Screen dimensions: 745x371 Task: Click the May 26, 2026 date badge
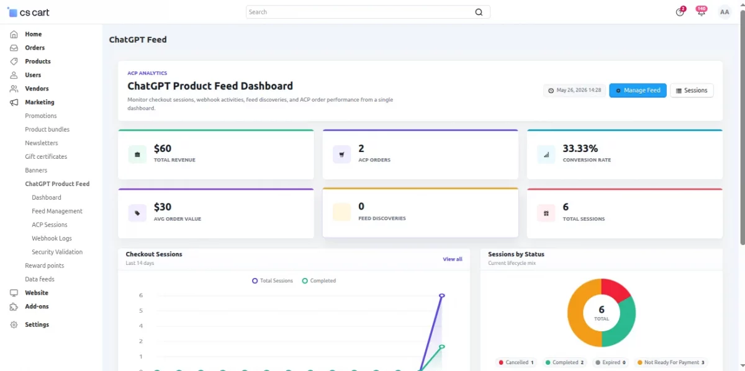pyautogui.click(x=575, y=91)
